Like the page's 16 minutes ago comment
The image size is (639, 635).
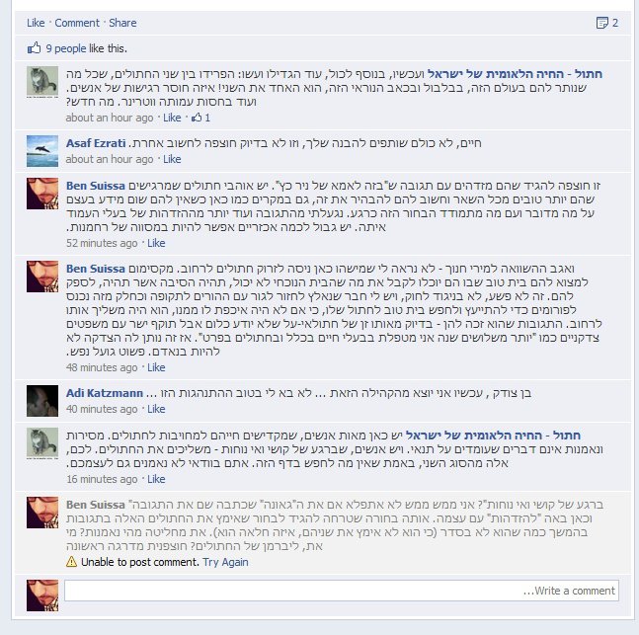point(156,479)
